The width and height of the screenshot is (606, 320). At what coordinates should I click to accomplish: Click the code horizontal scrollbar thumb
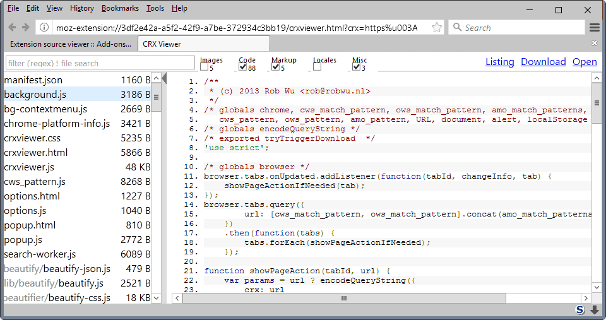click(344, 298)
